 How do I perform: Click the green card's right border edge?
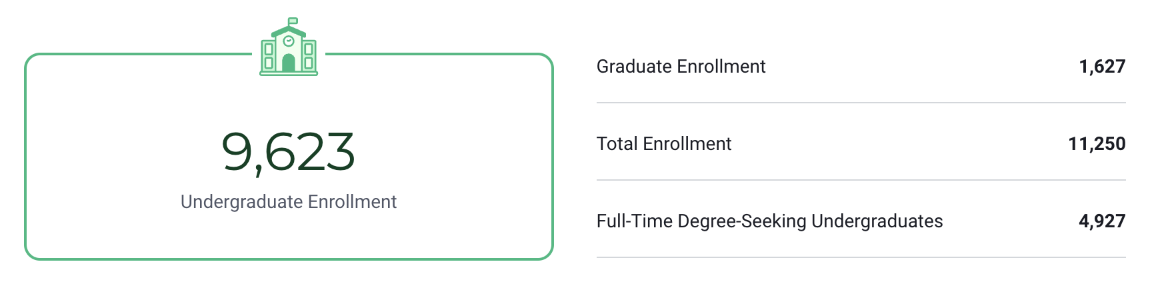tap(553, 157)
